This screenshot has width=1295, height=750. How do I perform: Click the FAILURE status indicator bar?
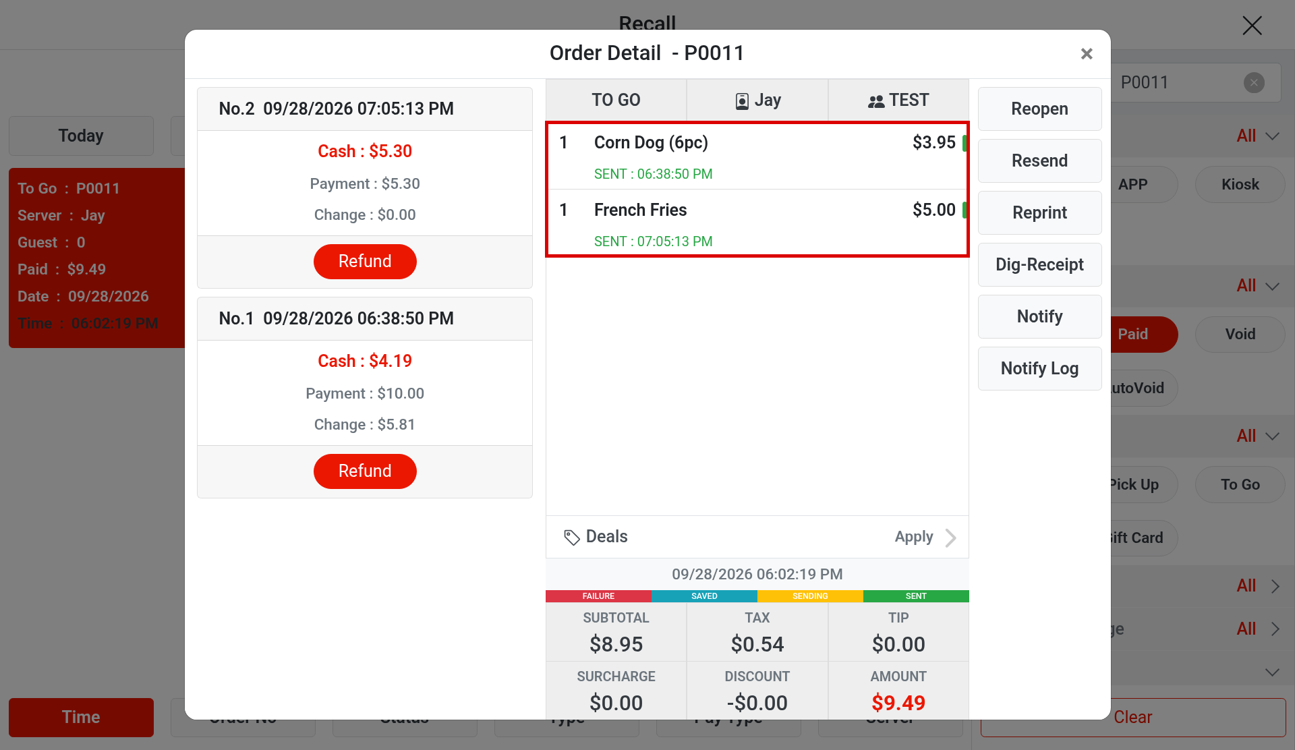click(598, 596)
